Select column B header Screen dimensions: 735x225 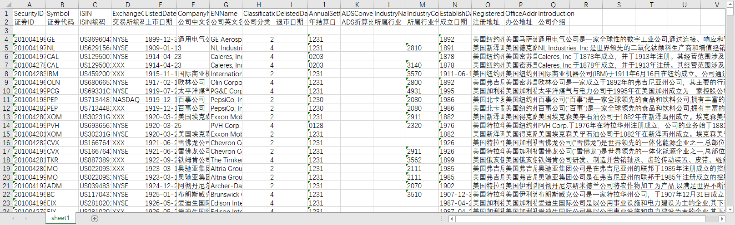(x=62, y=5)
